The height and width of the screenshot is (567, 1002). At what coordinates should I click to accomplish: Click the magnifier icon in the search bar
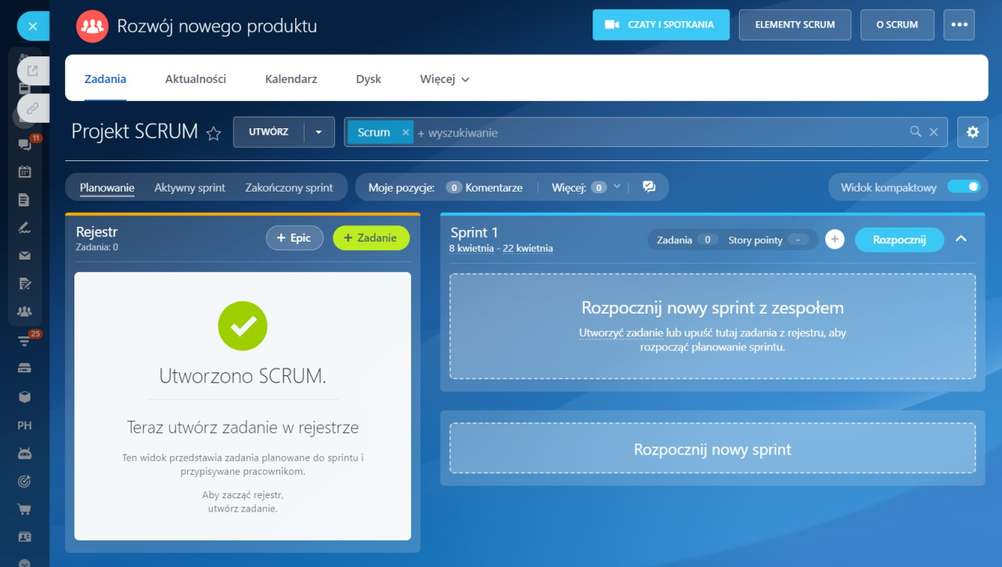coord(915,132)
